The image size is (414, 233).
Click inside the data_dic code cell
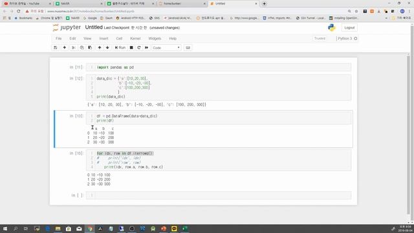pos(219,87)
